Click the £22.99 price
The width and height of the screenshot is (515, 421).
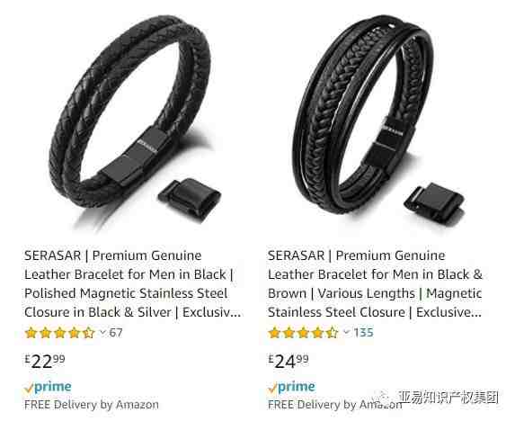point(45,362)
